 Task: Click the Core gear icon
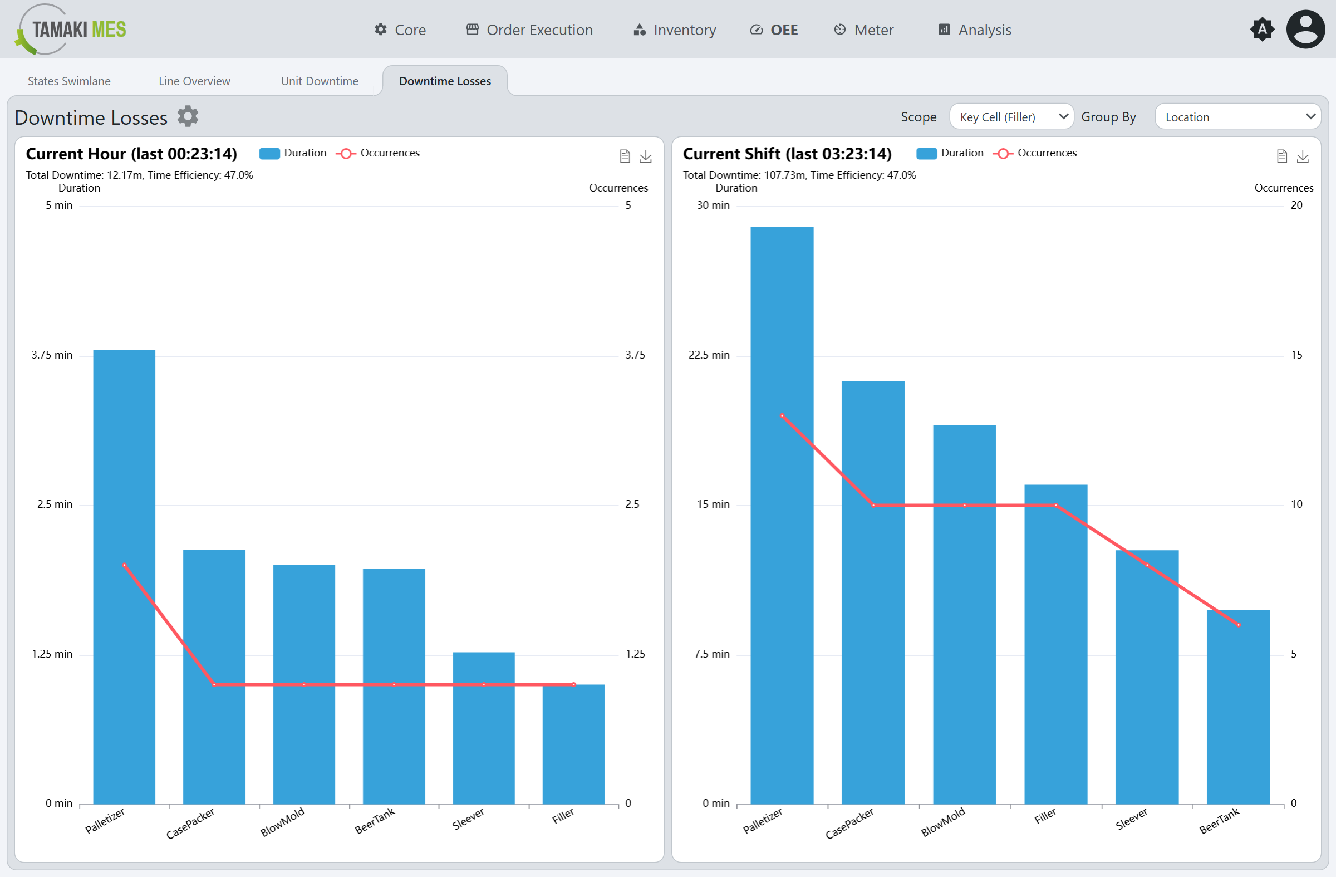[381, 29]
